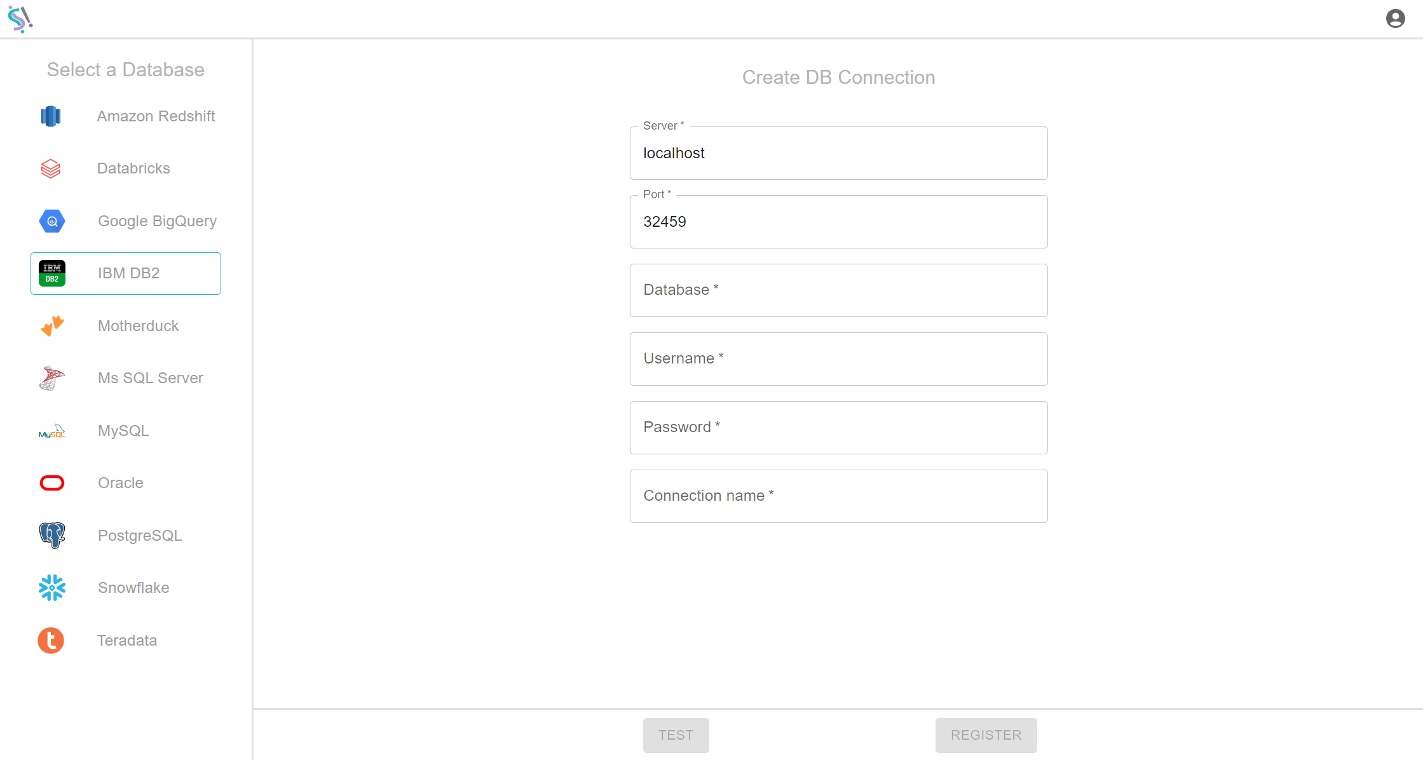This screenshot has width=1423, height=760.
Task: Click the Motherduck orange duck icon
Action: pyautogui.click(x=52, y=326)
